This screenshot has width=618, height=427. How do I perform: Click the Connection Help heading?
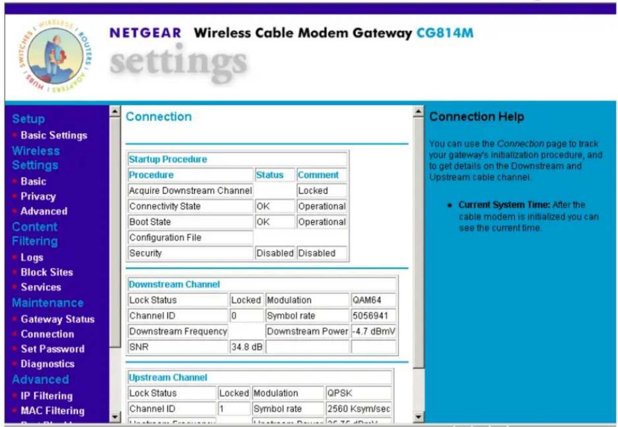477,117
